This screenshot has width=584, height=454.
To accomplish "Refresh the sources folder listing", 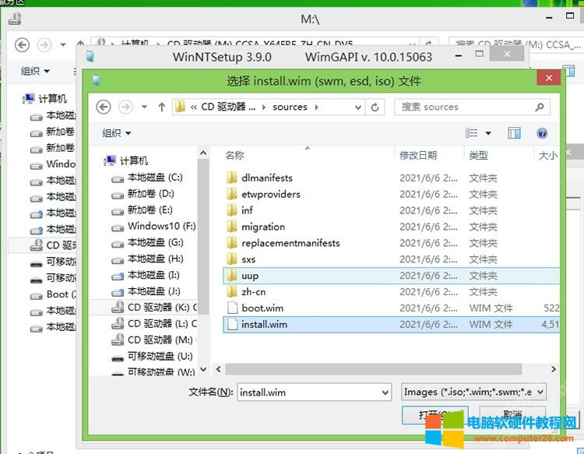I will [x=375, y=107].
